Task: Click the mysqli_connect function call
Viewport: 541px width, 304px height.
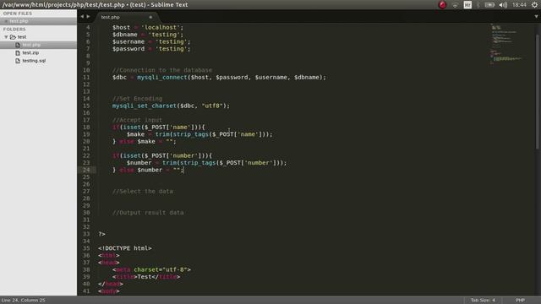Action: click(161, 77)
